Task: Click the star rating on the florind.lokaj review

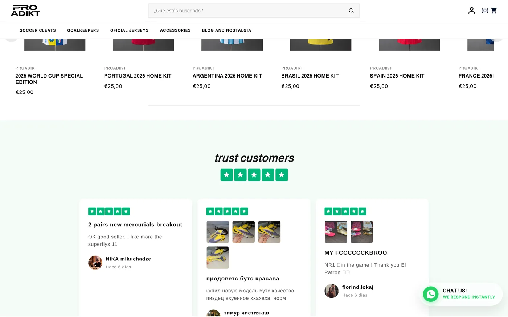Action: point(345,211)
